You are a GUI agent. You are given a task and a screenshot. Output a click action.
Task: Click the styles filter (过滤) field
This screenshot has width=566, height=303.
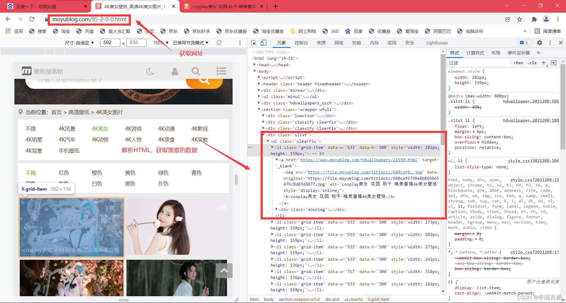(478, 63)
